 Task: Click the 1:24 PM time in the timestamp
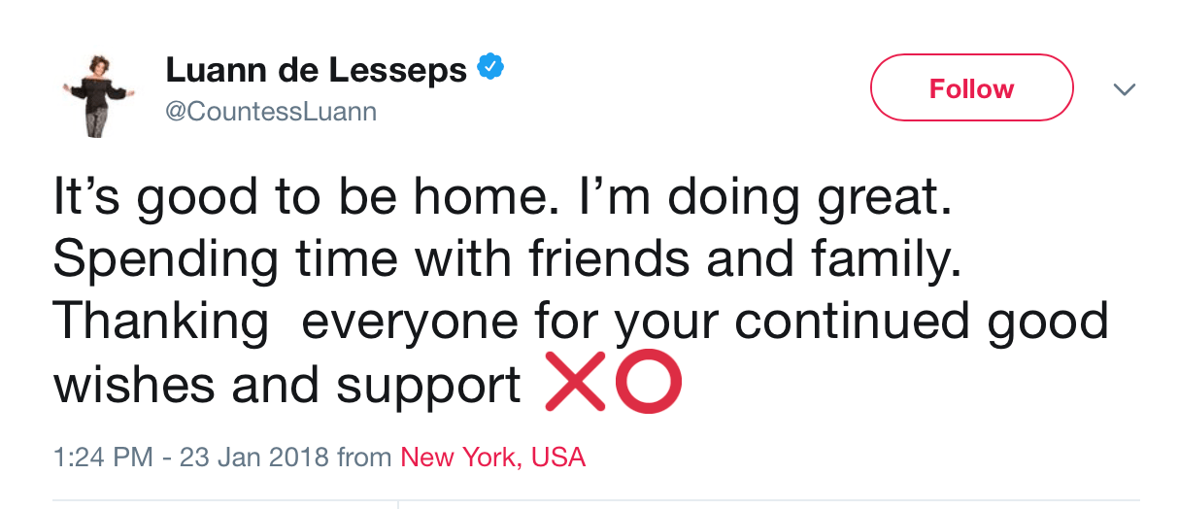[99, 457]
